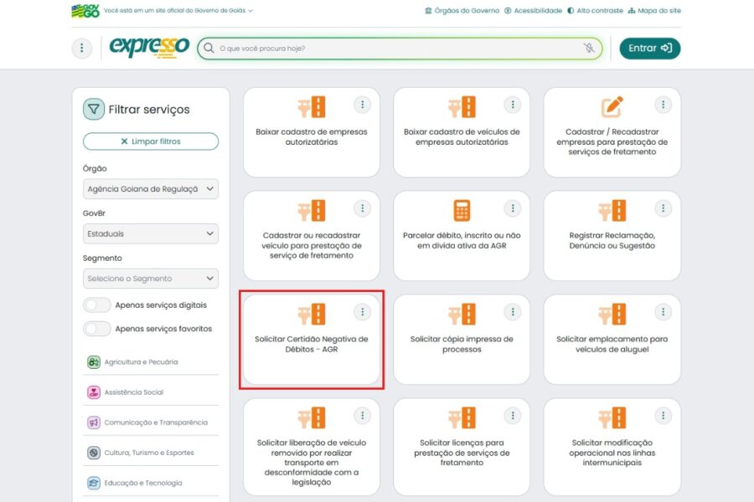
Task: Open the three-dot menu on Registrar Reclamação card
Action: tap(663, 207)
